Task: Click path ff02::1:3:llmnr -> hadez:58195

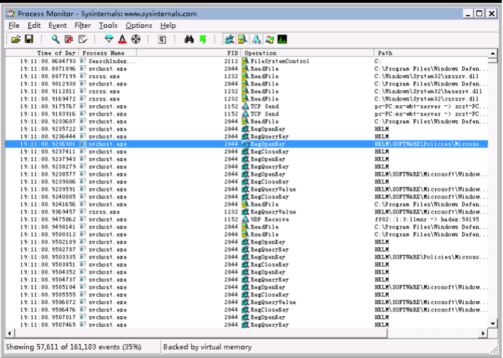Action: [x=427, y=220]
